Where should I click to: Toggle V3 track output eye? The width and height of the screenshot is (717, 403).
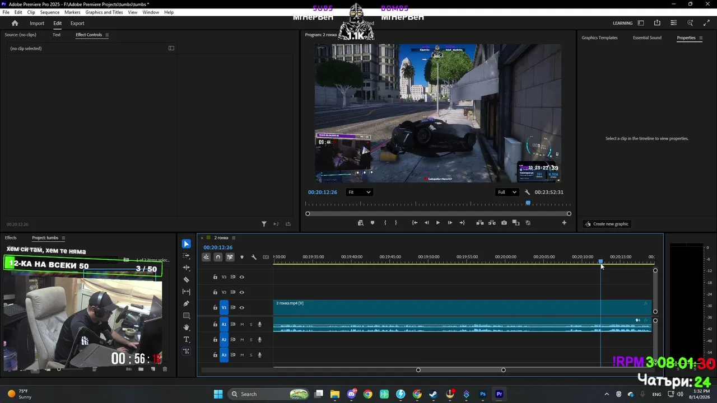pyautogui.click(x=242, y=277)
